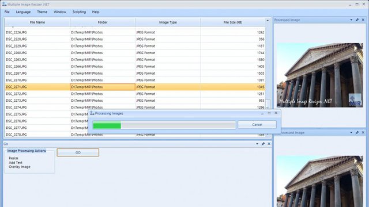This screenshot has width=369, height=207.
Task: Sort by File Size (KB) column header
Action: pyautogui.click(x=233, y=22)
